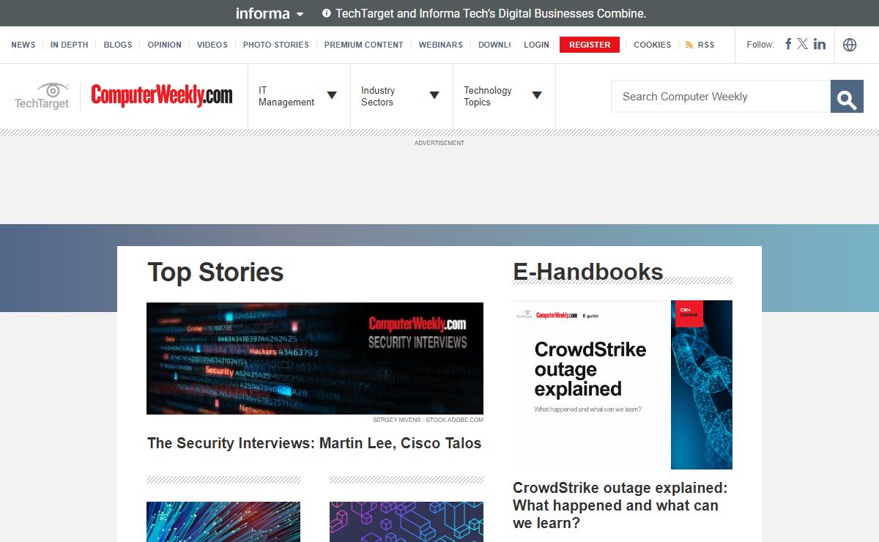The height and width of the screenshot is (542, 879).
Task: Open the fibre optics story thumbnail
Action: 223,521
